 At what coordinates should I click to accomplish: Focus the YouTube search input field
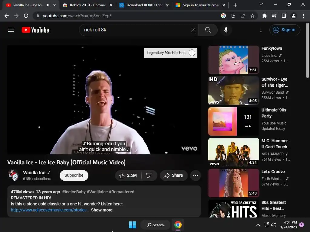tap(137, 30)
